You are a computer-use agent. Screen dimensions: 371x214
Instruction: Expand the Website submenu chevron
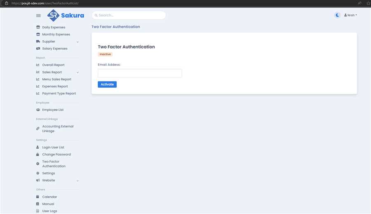click(x=77, y=181)
